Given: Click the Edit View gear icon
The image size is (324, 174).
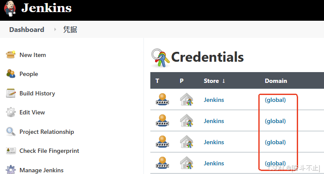Looking at the screenshot, I should pyautogui.click(x=11, y=112).
